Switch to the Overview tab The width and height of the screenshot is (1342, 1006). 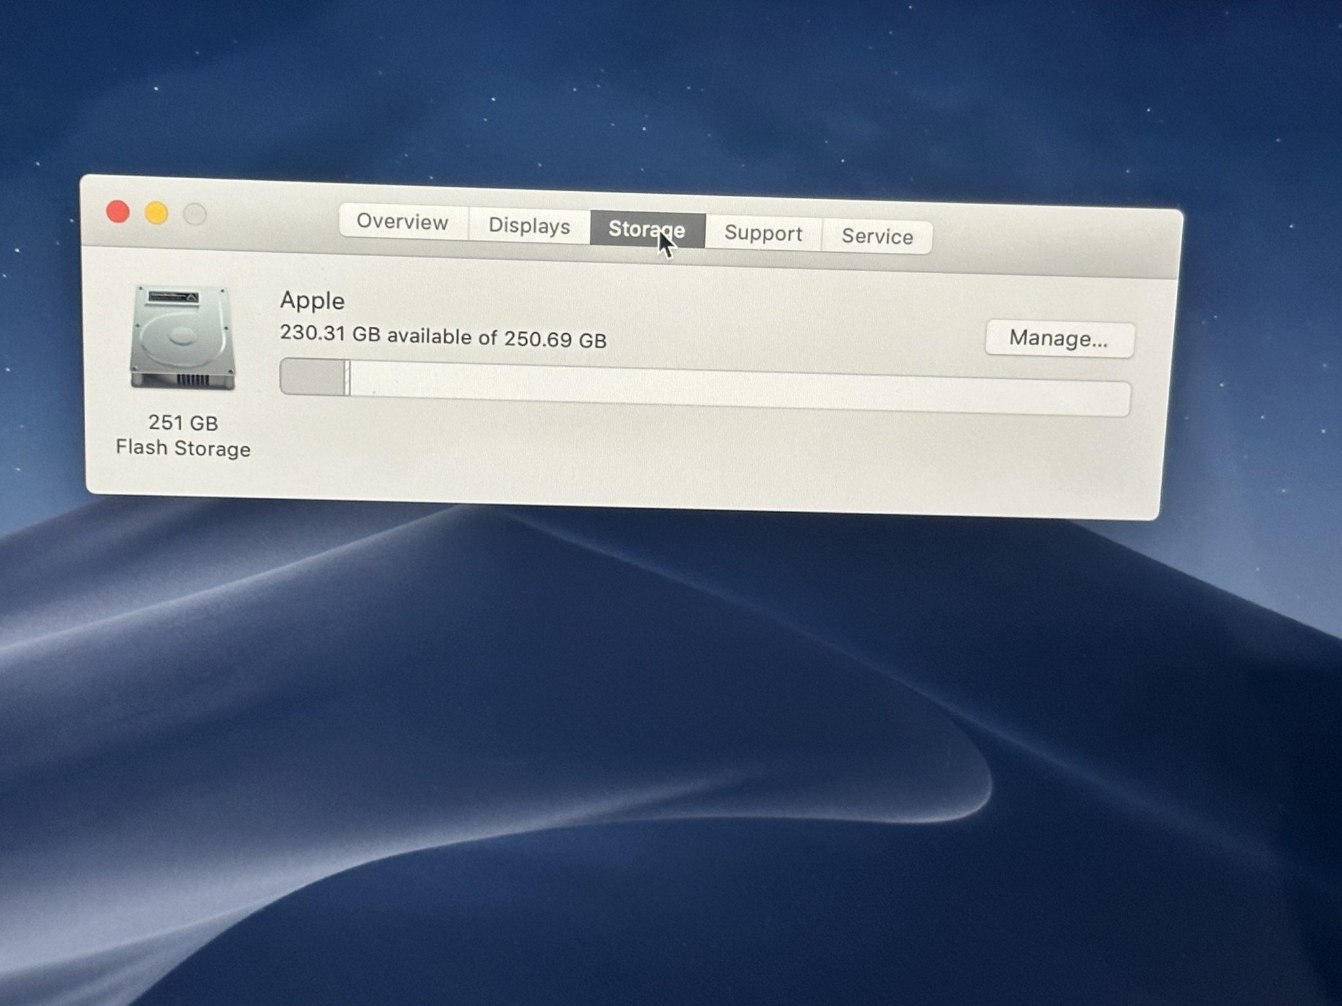(402, 221)
